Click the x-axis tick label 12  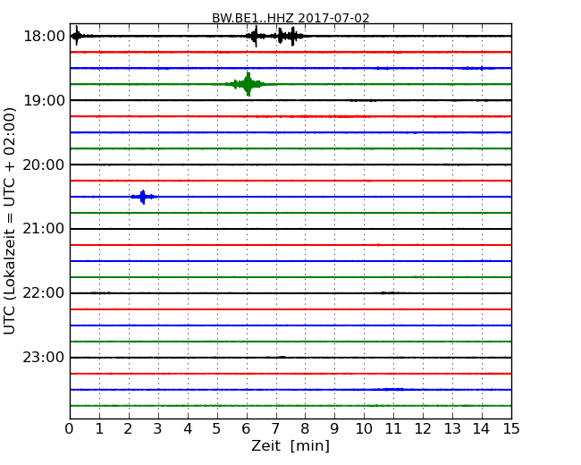423,429
